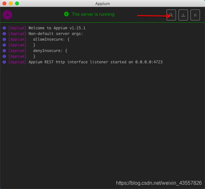Select log line about REST http interface listener
Screen dimensions: 205x189
96,62
